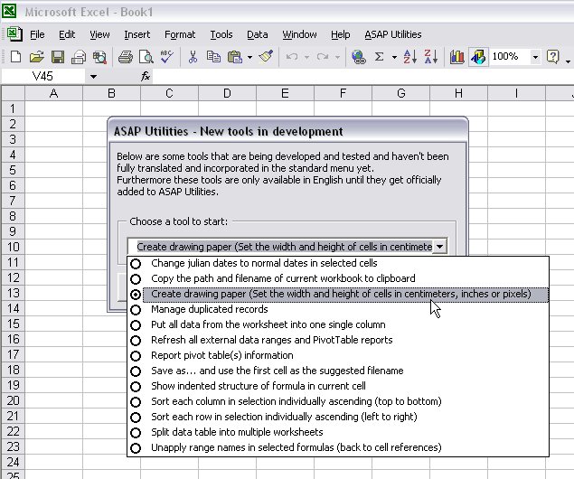
Task: Click the Copy icon
Action: pyautogui.click(x=214, y=57)
